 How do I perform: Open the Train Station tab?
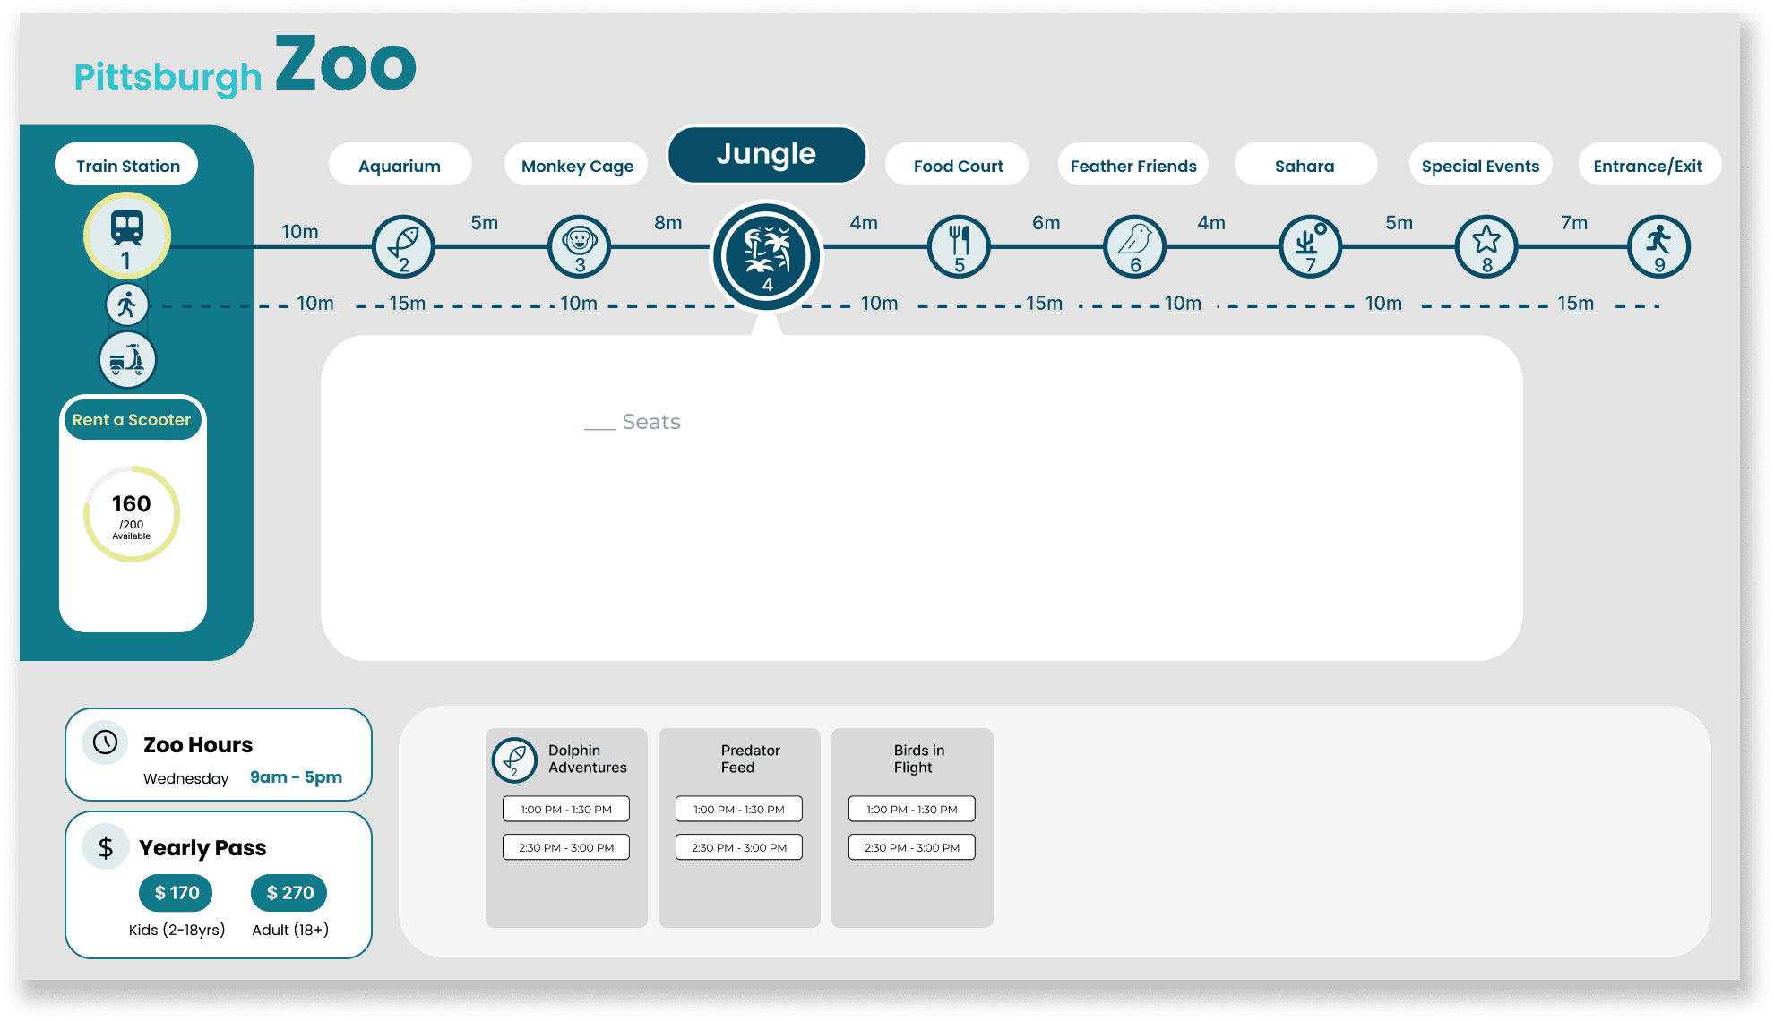[126, 165]
